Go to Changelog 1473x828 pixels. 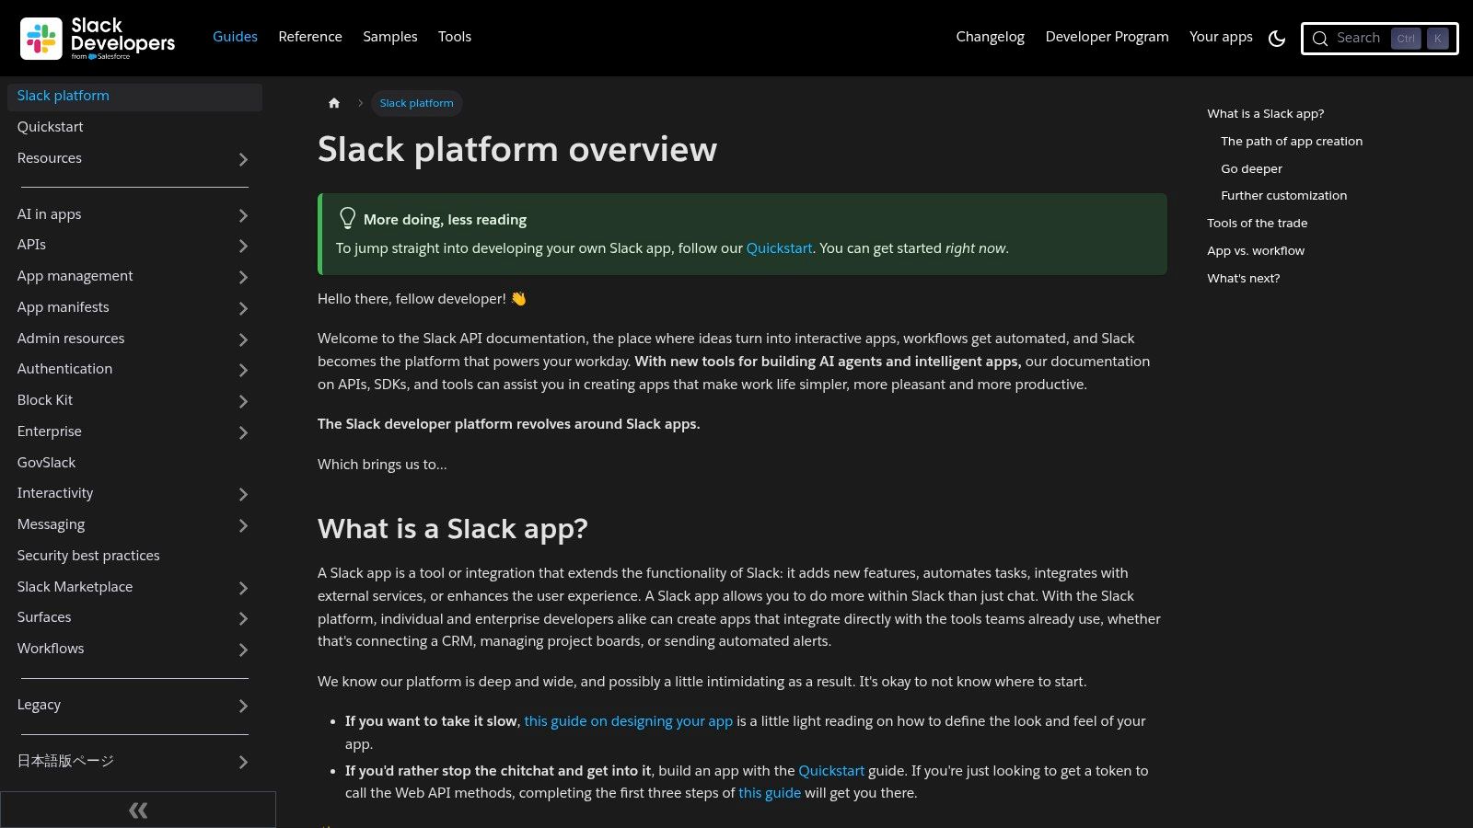(990, 37)
